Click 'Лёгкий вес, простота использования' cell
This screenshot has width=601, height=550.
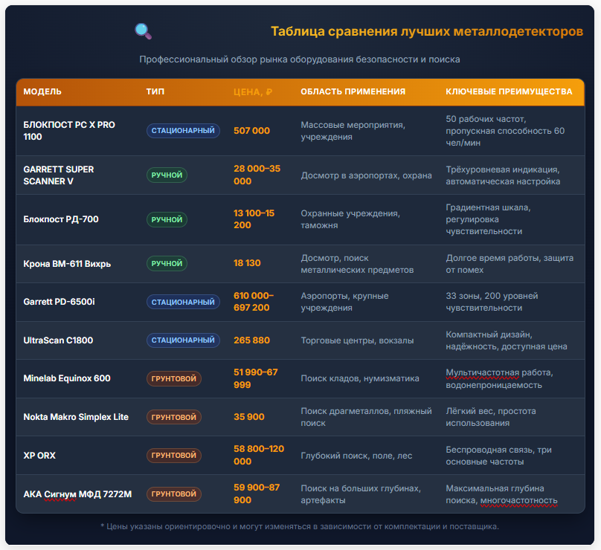tap(491, 417)
